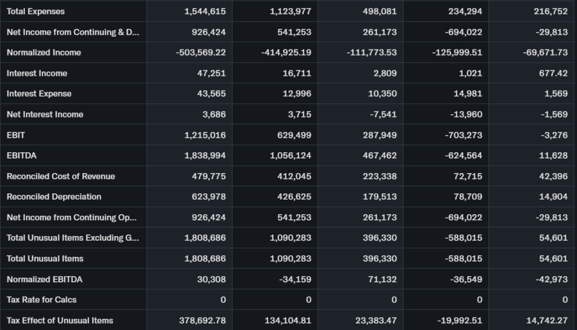Screen dimensions: 577x330
Task: Click the Normalized EBITDA row label
Action: click(x=44, y=279)
